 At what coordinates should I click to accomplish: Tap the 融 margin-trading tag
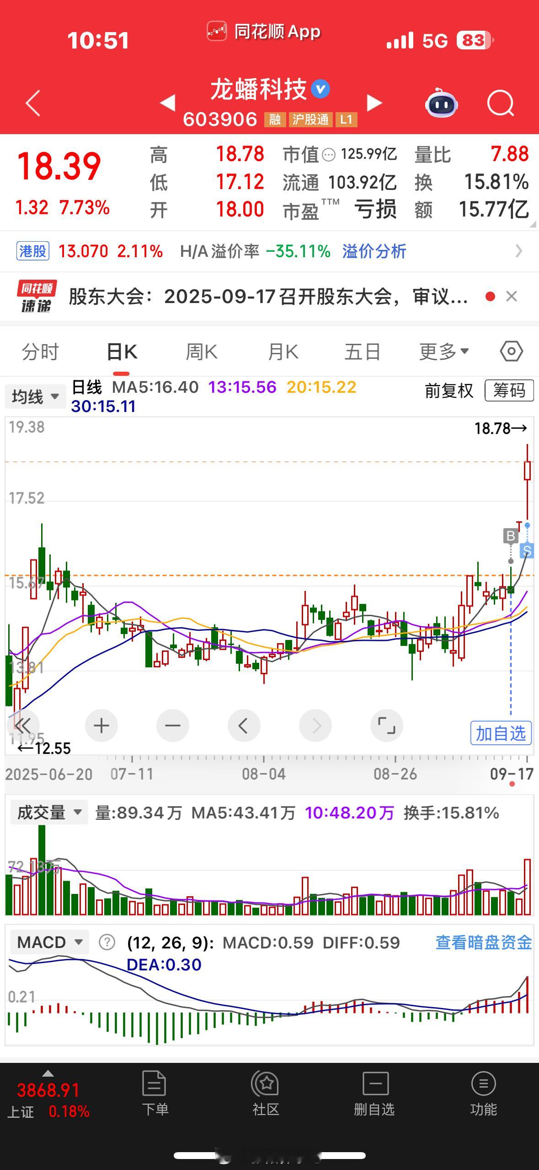pos(275,120)
